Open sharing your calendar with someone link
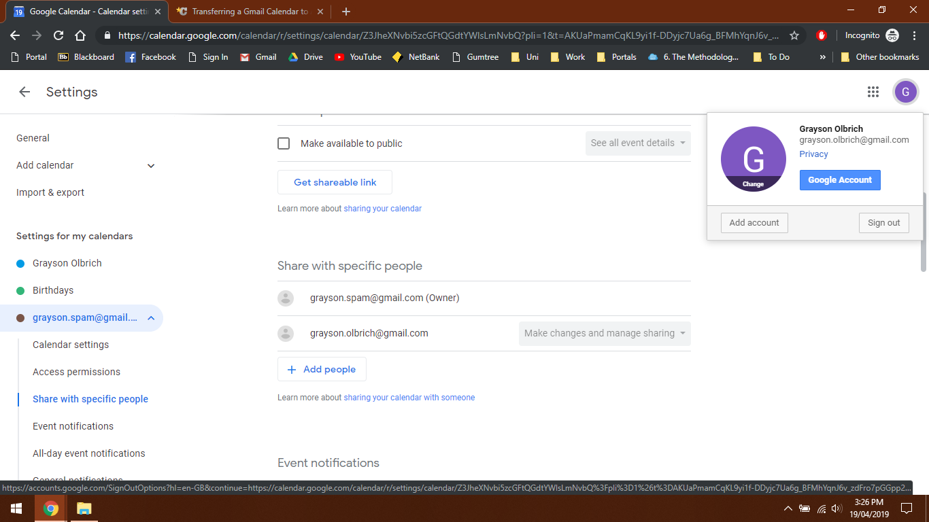 pos(409,398)
